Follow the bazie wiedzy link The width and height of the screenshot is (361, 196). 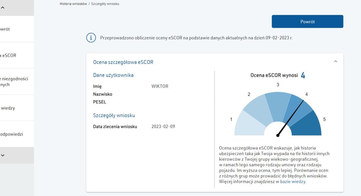pyautogui.click(x=293, y=181)
